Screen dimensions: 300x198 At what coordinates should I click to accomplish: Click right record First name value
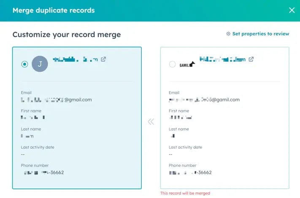181,117
